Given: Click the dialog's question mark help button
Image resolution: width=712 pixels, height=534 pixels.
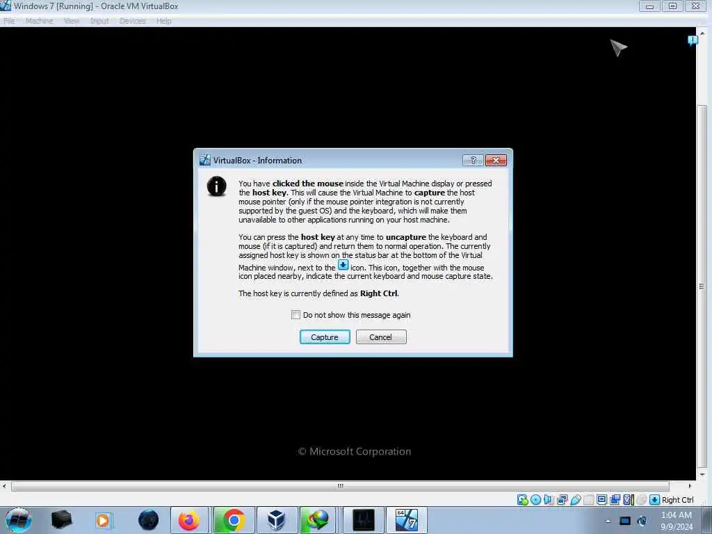Looking at the screenshot, I should tap(473, 161).
